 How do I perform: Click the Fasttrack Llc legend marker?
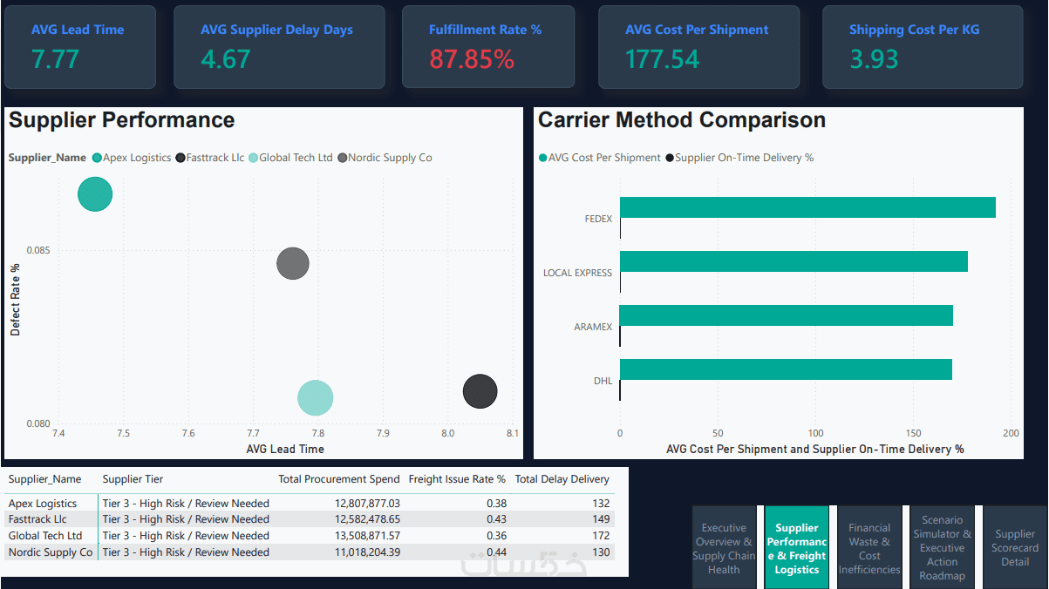tap(181, 158)
